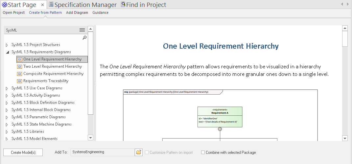Open the hamburger menu in SysML panel
Image resolution: width=352 pixels, height=164 pixels.
point(82,30)
